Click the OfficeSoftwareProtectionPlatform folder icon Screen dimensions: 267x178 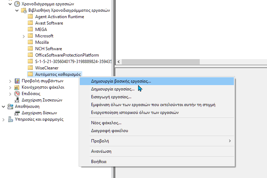pyautogui.click(x=30, y=55)
